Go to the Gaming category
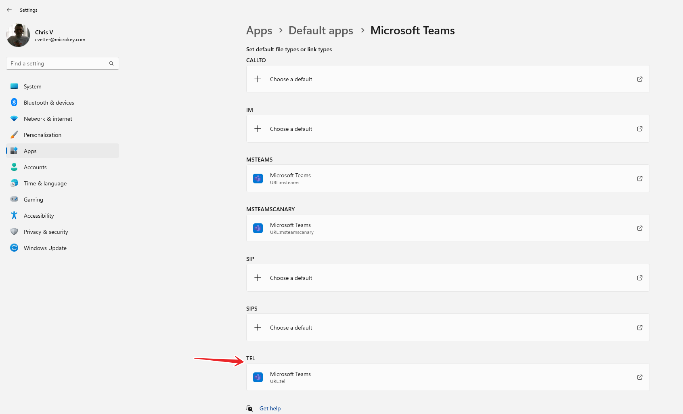This screenshot has height=414, width=683. (63, 199)
